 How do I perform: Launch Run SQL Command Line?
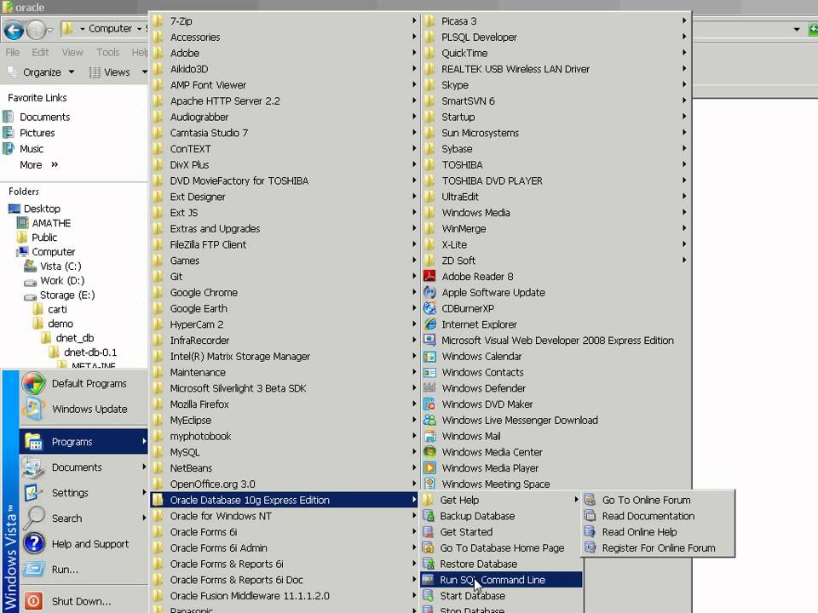point(501,580)
